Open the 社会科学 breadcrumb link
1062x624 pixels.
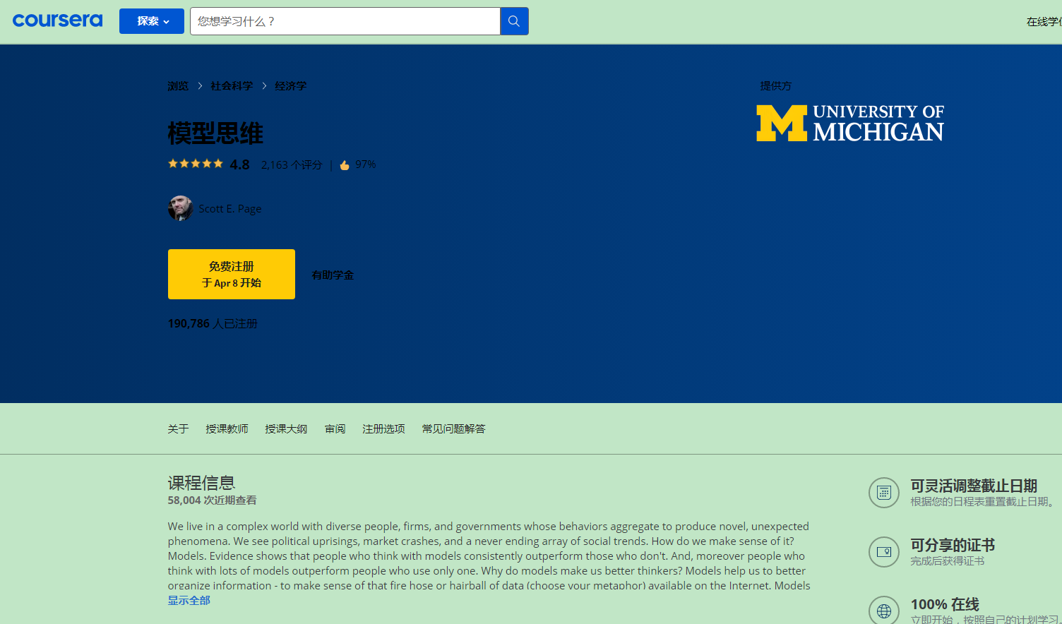pyautogui.click(x=232, y=86)
